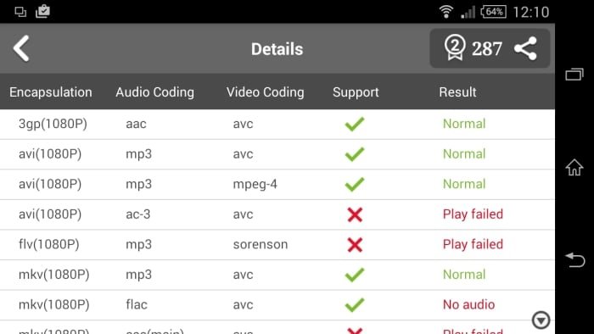Tap green checkmark in mkv flac row
Viewport: 594px width, 334px height.
pos(355,305)
